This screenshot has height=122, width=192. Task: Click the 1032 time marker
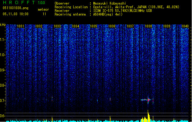tap(39, 26)
